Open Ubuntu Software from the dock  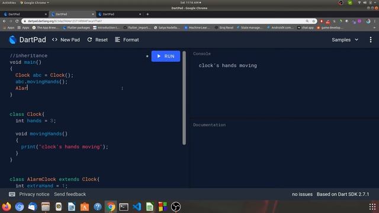pyautogui.click(x=85, y=206)
